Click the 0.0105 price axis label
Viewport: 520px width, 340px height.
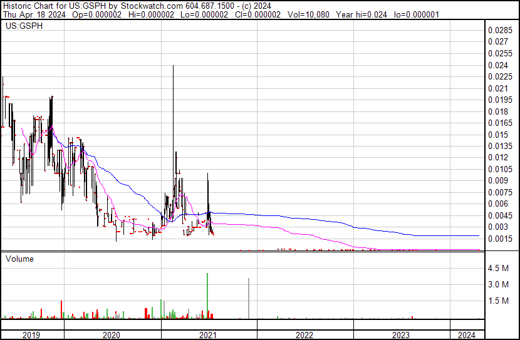[x=500, y=169]
